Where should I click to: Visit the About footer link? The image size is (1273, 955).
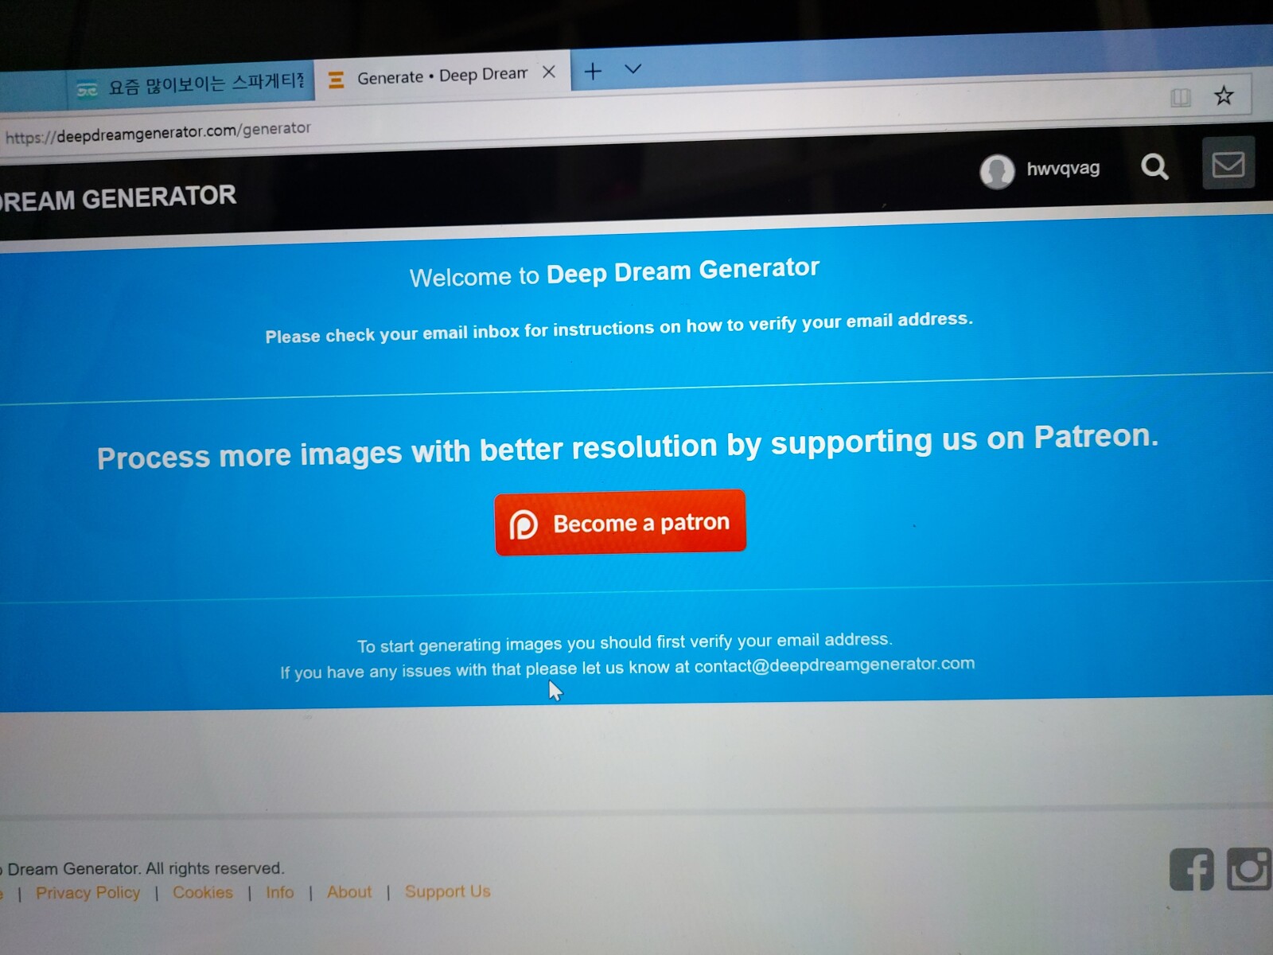tap(349, 892)
